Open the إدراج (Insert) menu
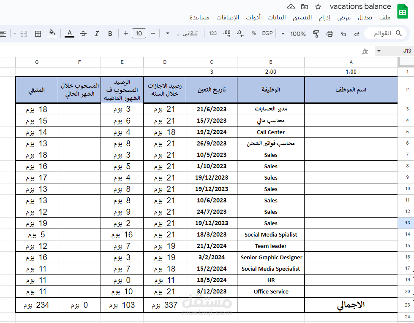The width and height of the screenshot is (414, 323). coord(324,18)
